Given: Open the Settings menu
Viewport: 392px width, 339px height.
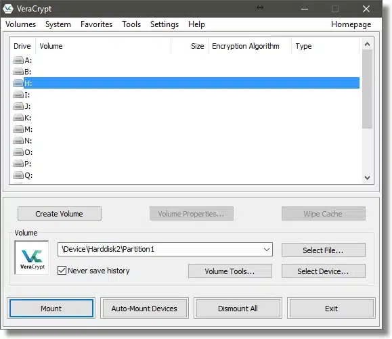Looking at the screenshot, I should coord(165,24).
